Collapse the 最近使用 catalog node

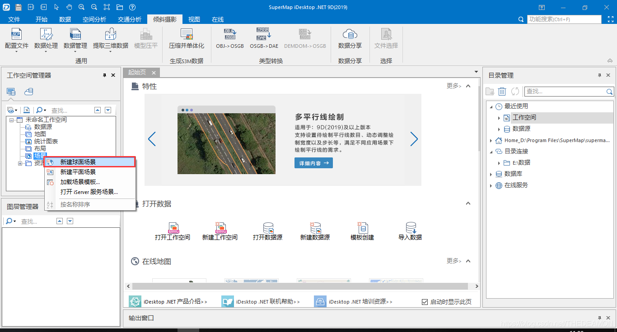pyautogui.click(x=491, y=106)
